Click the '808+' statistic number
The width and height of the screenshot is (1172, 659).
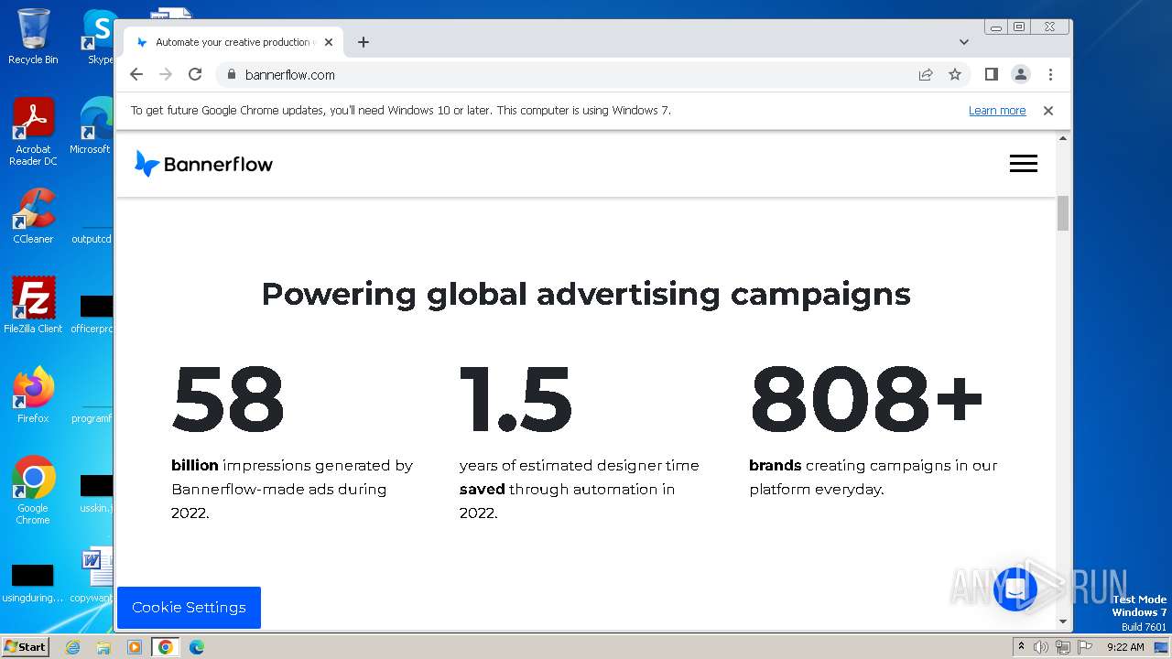point(866,399)
